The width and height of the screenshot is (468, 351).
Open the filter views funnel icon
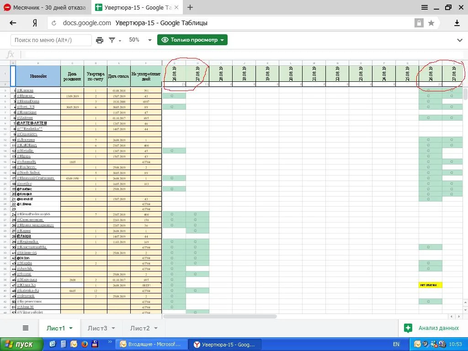click(112, 40)
